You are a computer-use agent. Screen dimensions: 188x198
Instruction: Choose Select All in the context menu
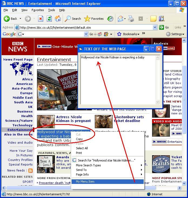point(108,148)
